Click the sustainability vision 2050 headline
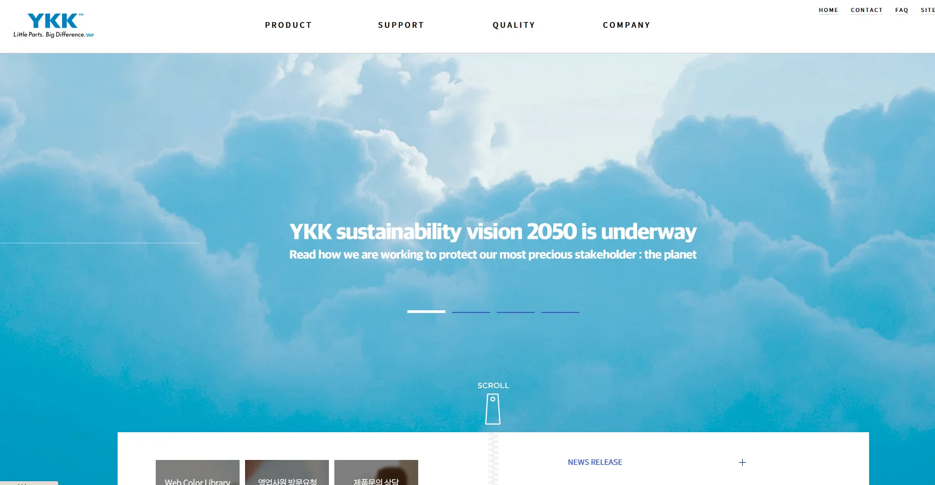This screenshot has width=935, height=485. (x=493, y=232)
